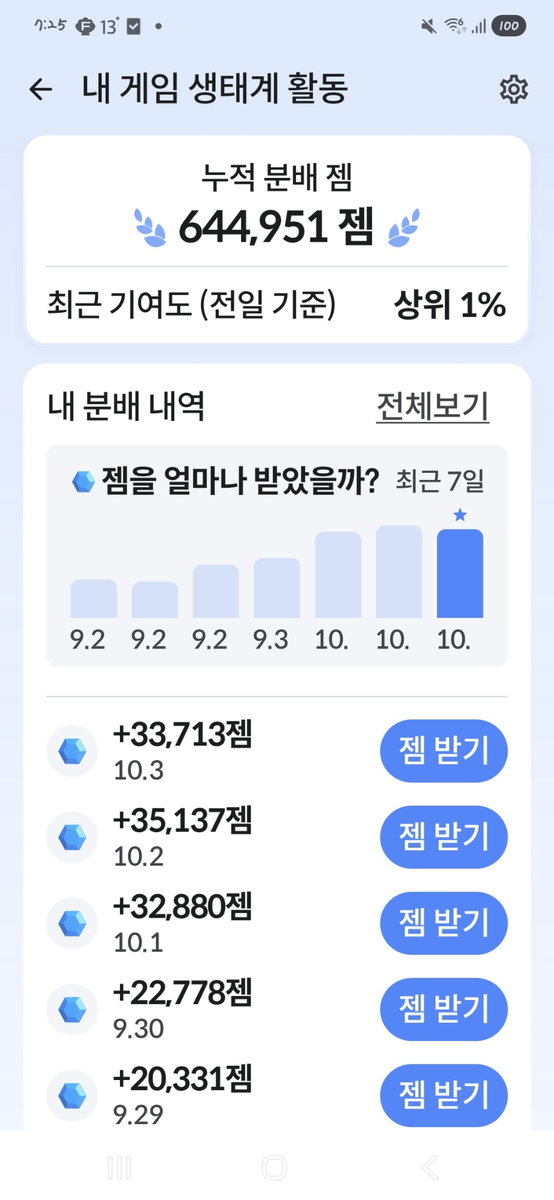The height and width of the screenshot is (1200, 554).
Task: Select the highlighted dark blue chart bar
Action: (x=460, y=573)
